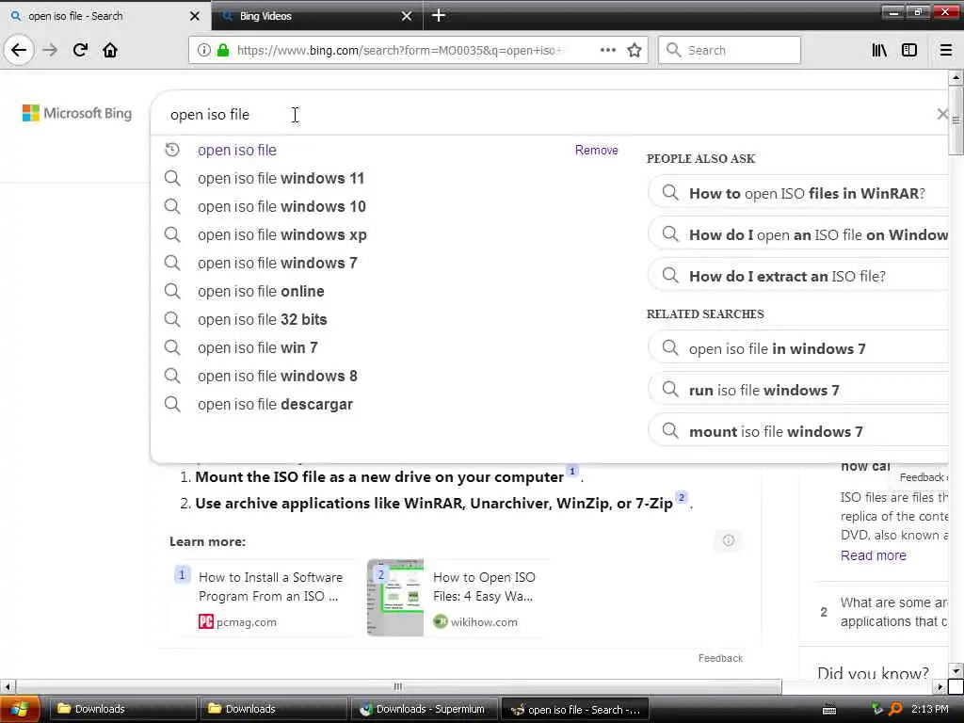Click the horizontal scrollbar thumb

(398, 686)
